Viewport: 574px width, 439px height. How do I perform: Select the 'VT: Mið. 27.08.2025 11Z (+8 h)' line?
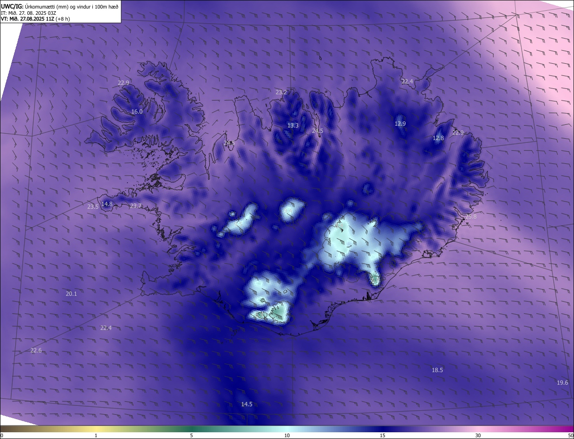pyautogui.click(x=35, y=19)
